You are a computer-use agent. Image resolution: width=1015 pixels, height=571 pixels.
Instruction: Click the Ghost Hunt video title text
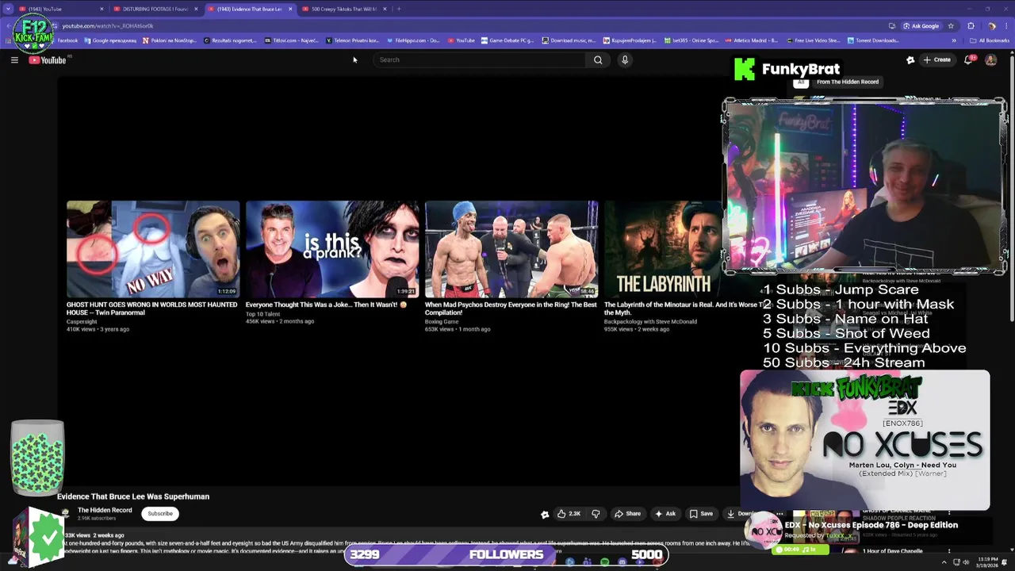coord(151,308)
